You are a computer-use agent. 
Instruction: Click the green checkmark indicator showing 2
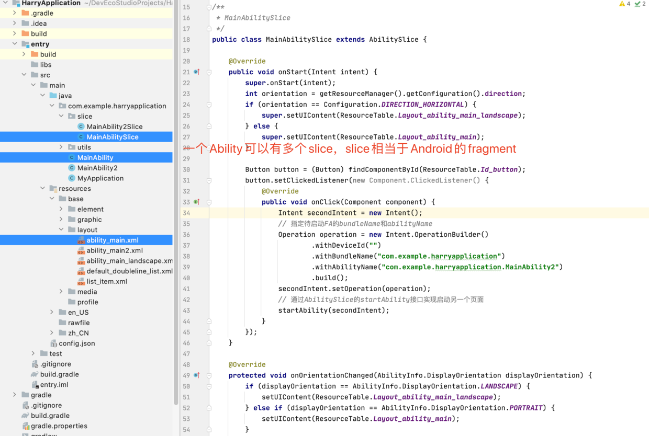(x=640, y=4)
